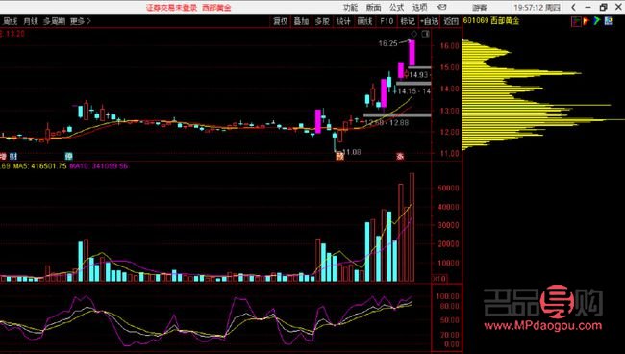This screenshot has height=354, width=625.
Task: Click the 多股 multi-stock button
Action: [x=322, y=21]
